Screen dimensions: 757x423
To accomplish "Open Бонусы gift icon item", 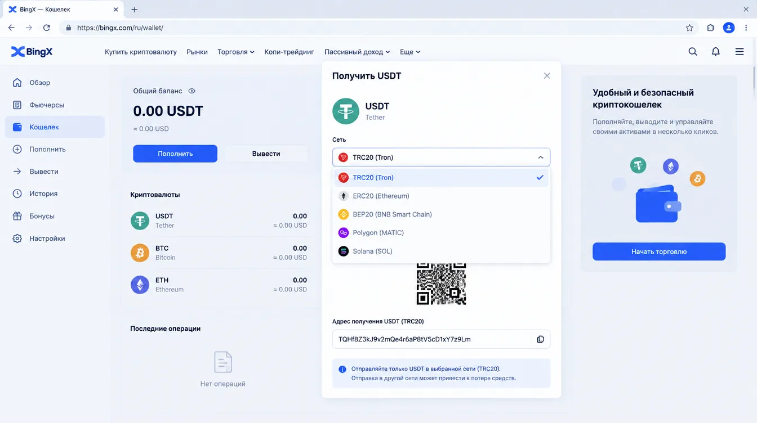I will point(55,216).
